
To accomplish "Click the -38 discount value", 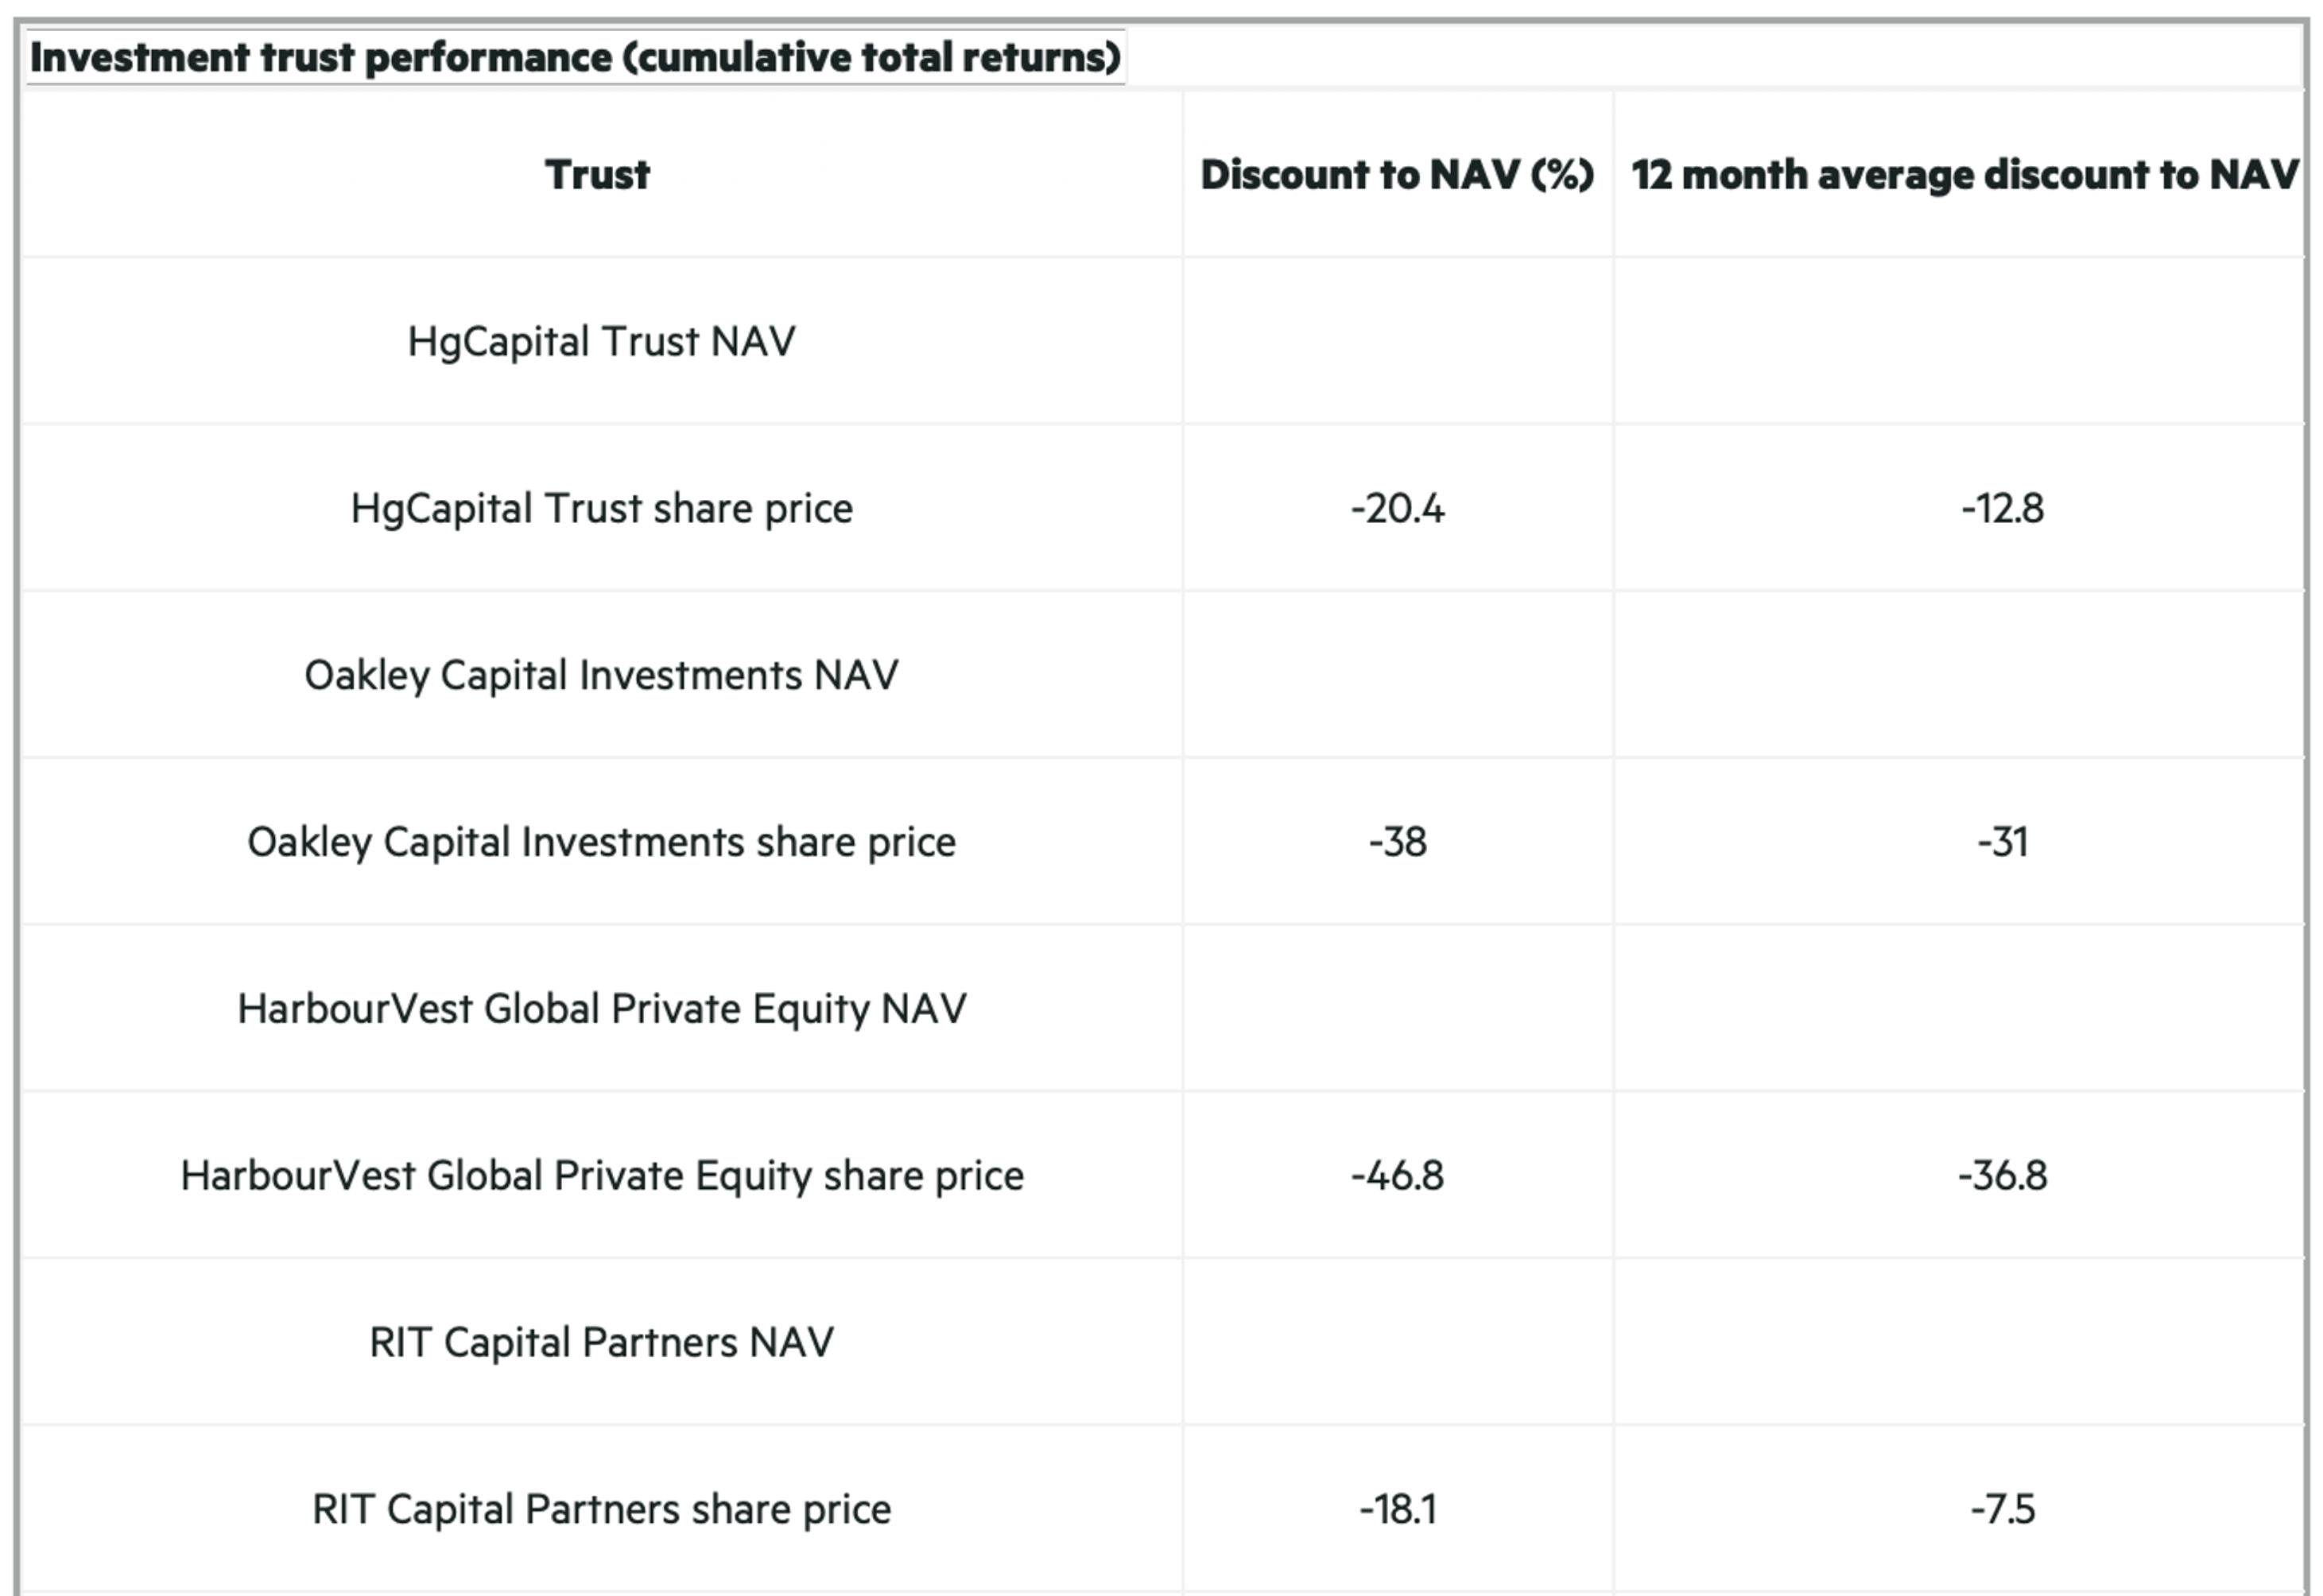I will [x=1397, y=843].
